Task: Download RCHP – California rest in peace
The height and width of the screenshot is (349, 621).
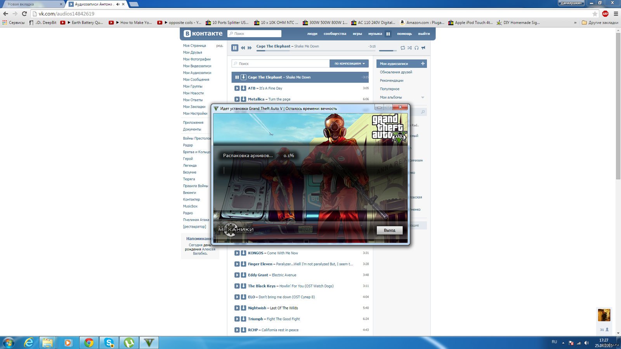Action: click(x=243, y=330)
